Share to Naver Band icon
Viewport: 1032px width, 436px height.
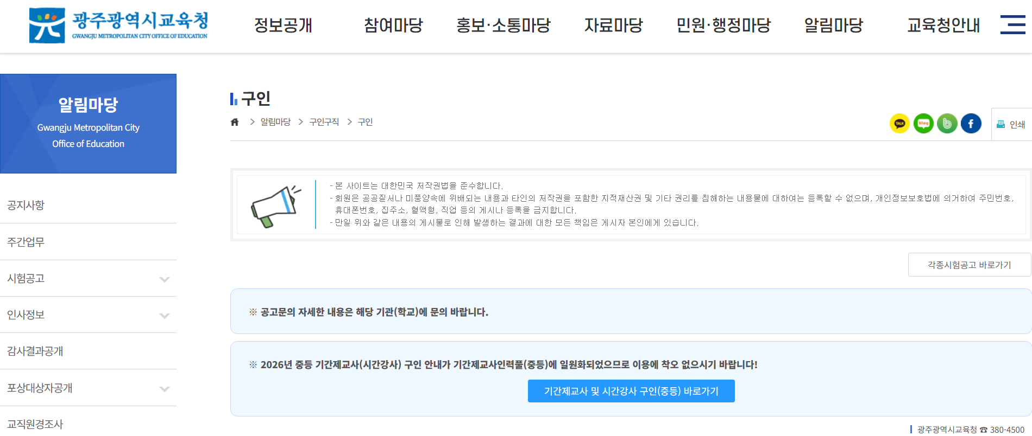pos(947,124)
